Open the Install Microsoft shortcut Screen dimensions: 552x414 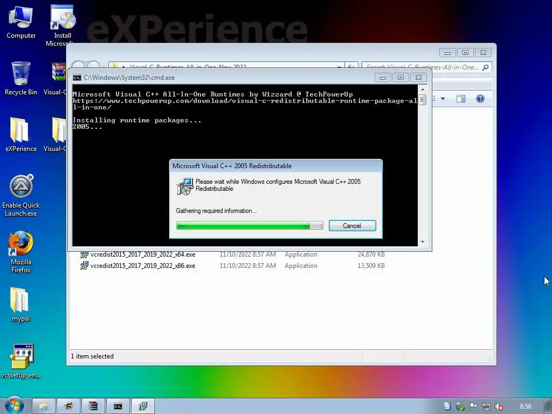(63, 25)
